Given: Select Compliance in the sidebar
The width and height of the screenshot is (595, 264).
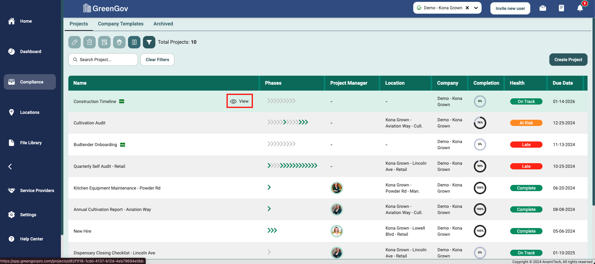Looking at the screenshot, I should point(30,82).
